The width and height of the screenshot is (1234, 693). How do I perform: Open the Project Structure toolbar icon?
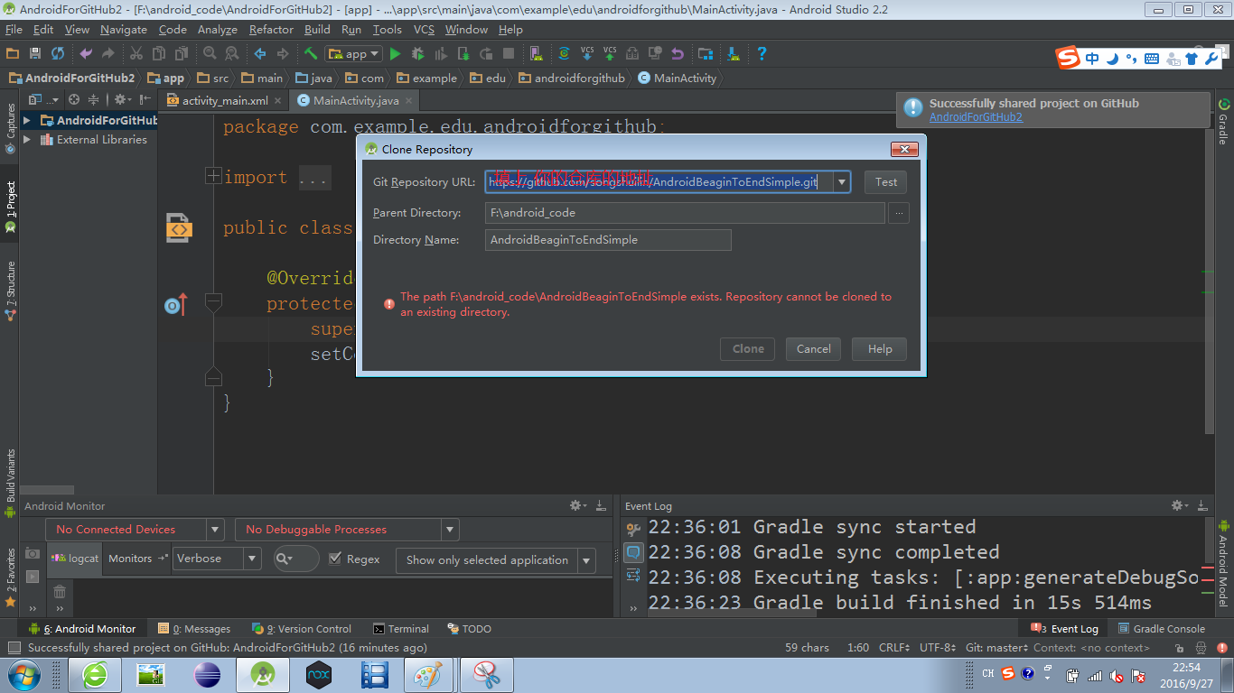(706, 54)
